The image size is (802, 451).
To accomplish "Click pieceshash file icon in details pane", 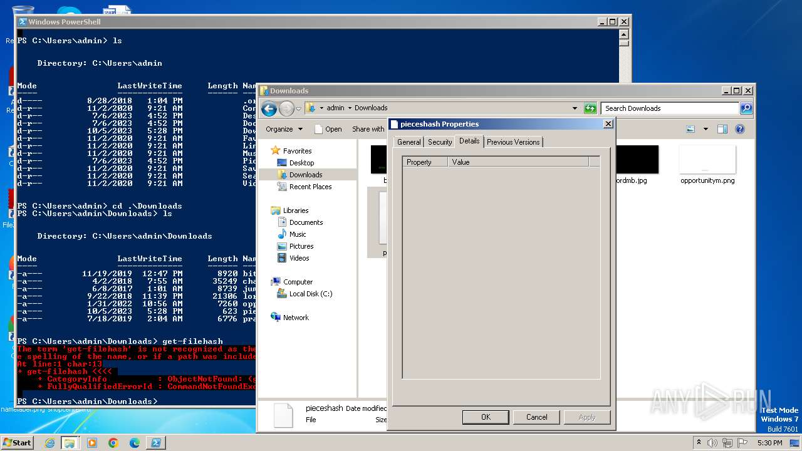I will 283,415.
